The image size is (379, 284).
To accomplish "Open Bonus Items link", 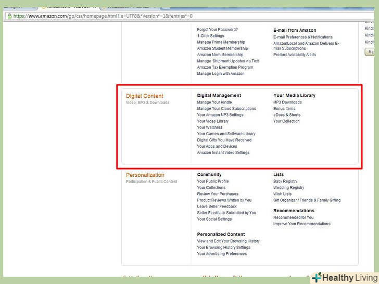I will [x=284, y=108].
